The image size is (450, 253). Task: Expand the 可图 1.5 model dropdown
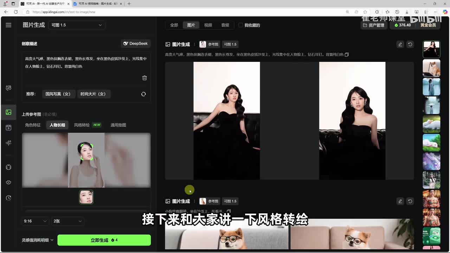(x=77, y=25)
